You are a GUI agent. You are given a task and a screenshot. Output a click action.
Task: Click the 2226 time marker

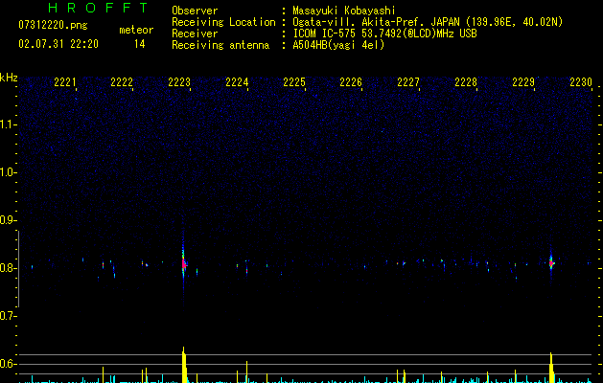351,82
